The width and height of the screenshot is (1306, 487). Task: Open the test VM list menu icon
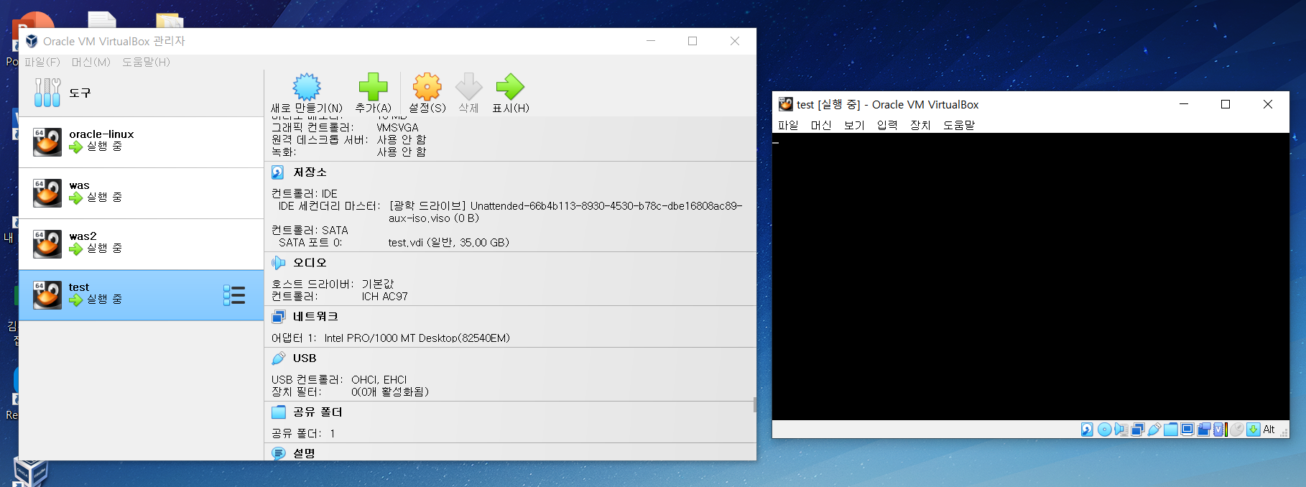[234, 295]
